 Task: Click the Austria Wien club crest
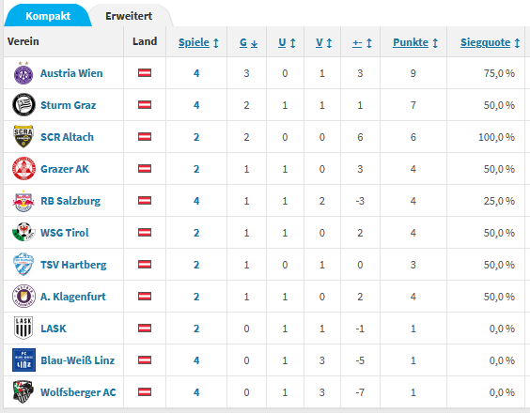[x=23, y=73]
